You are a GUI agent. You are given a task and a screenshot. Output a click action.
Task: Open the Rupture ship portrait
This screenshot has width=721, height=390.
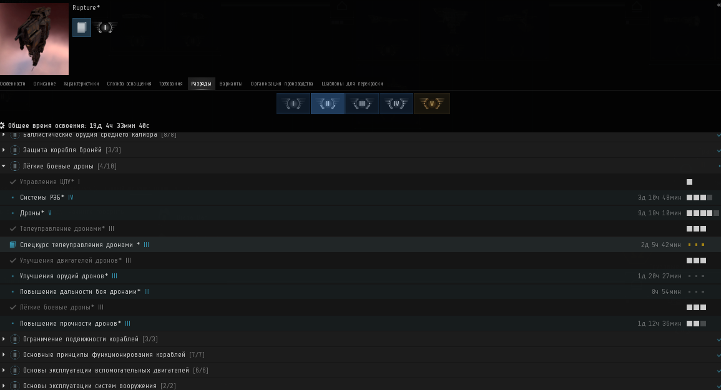[x=34, y=39]
